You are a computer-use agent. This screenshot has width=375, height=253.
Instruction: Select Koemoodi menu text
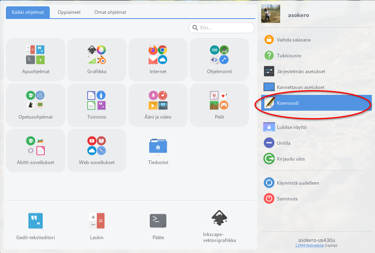[x=288, y=103]
